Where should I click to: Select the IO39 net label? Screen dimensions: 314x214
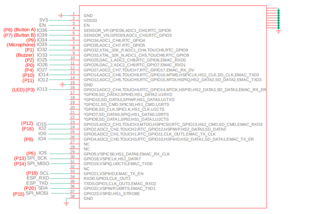tap(42, 35)
